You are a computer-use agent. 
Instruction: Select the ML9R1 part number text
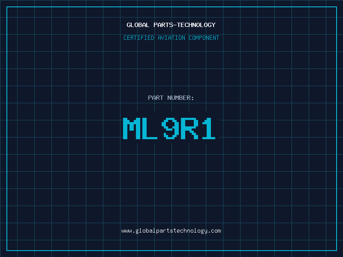click(x=169, y=128)
